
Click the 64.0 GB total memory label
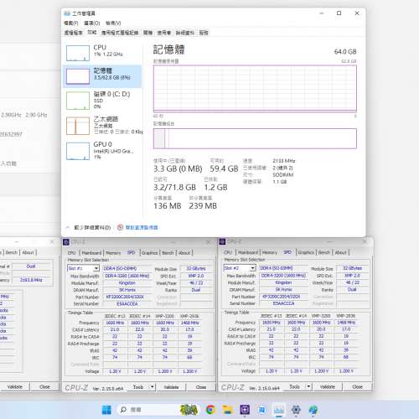coord(345,52)
